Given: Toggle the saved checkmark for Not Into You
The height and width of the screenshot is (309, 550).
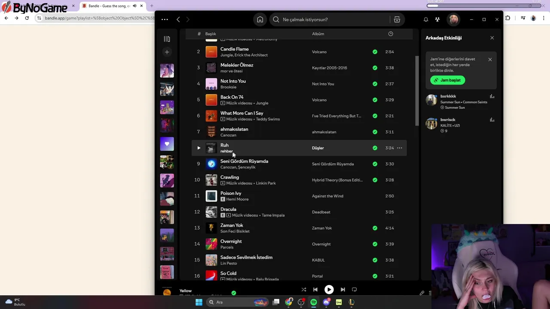Looking at the screenshot, I should point(375,84).
